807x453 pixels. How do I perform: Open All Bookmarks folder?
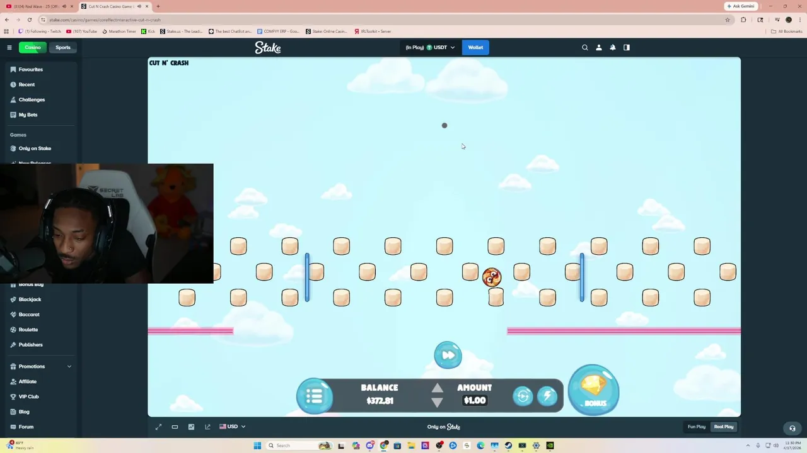786,31
